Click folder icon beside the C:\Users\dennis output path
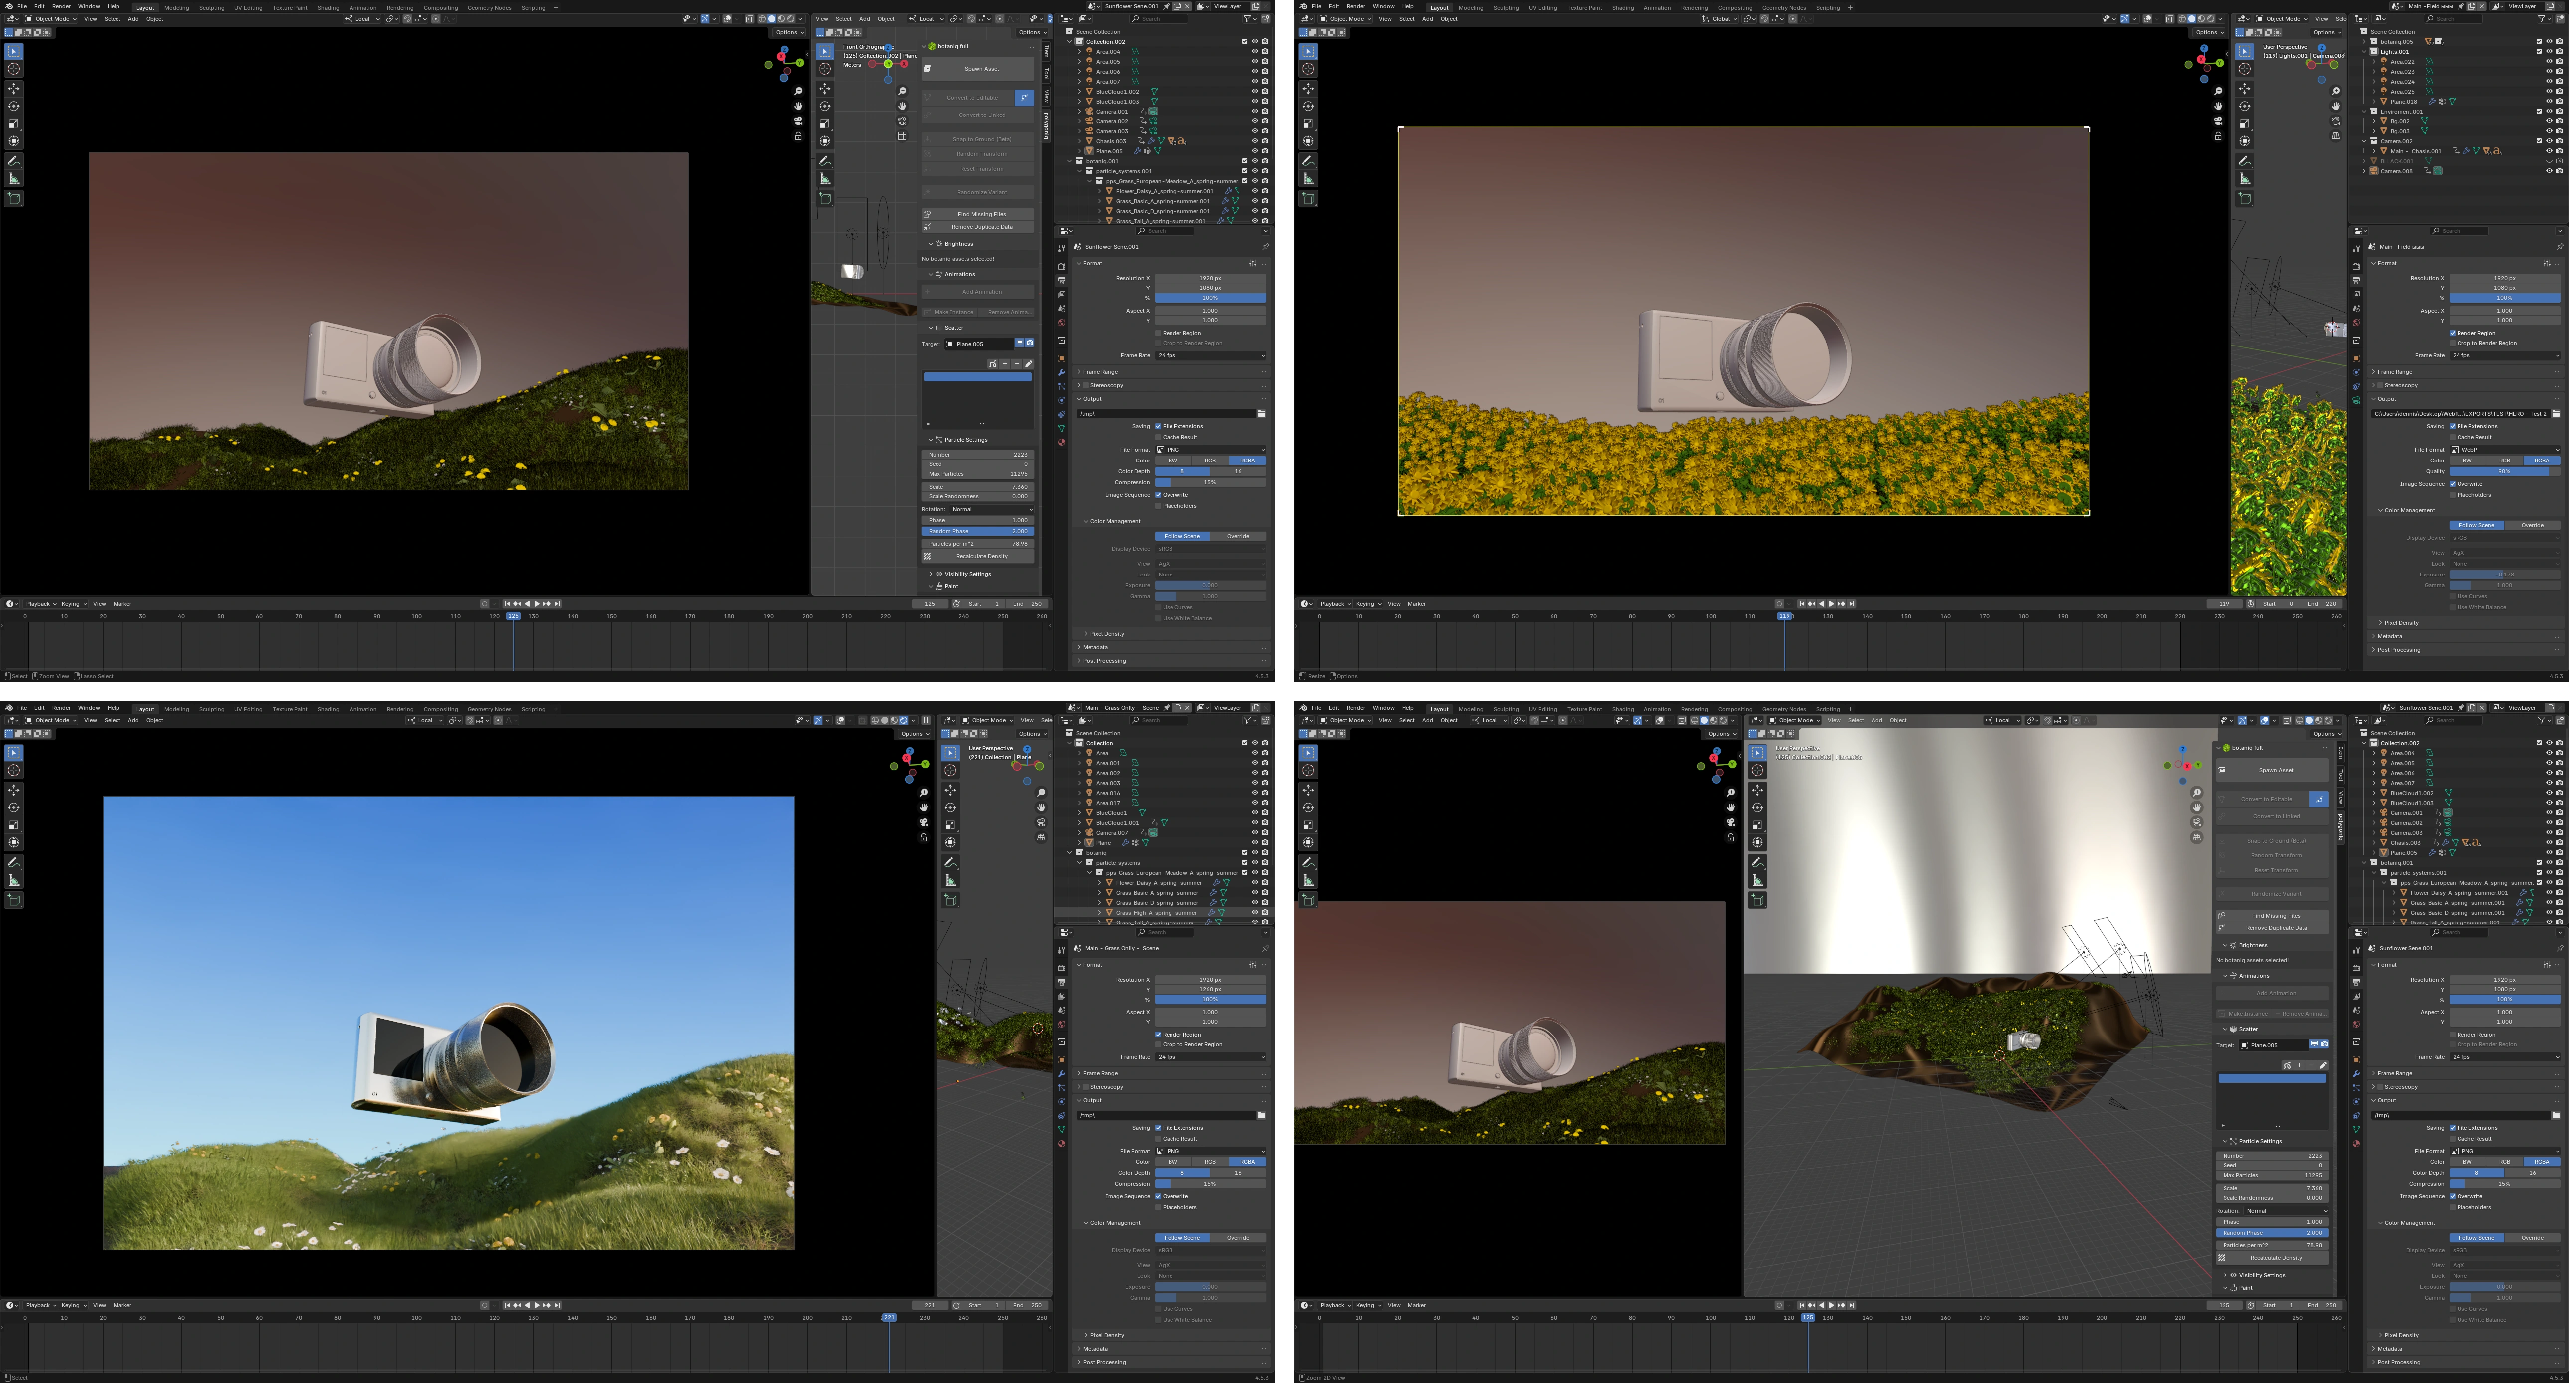2576x1383 pixels. (2555, 413)
